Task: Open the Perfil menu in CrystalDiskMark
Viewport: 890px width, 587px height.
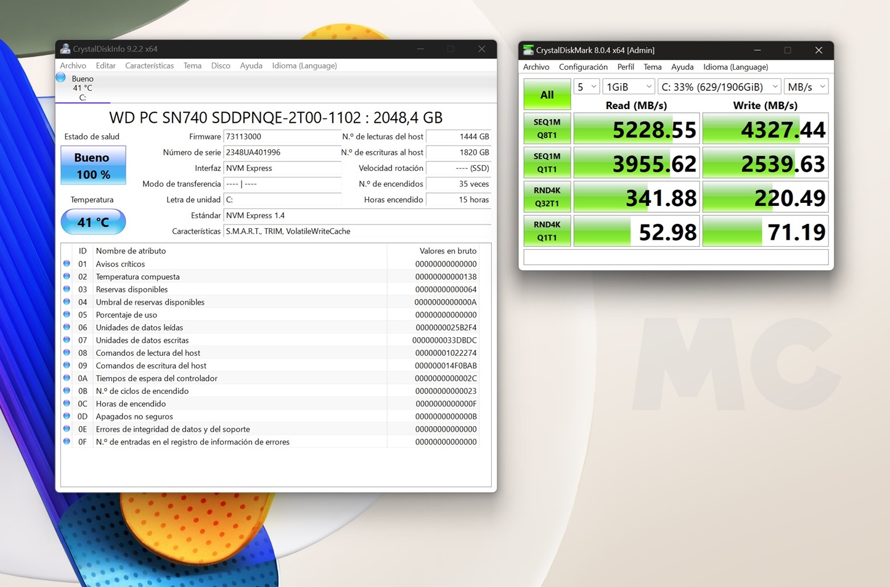Action: coord(625,67)
